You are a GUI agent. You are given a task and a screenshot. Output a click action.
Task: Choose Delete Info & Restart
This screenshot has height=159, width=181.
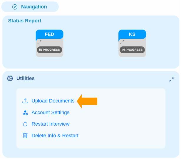55,136
